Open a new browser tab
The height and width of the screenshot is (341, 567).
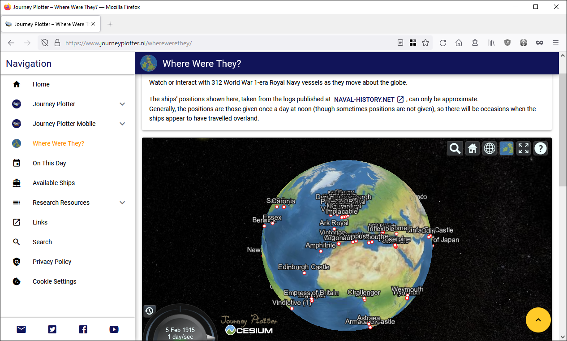pos(110,24)
